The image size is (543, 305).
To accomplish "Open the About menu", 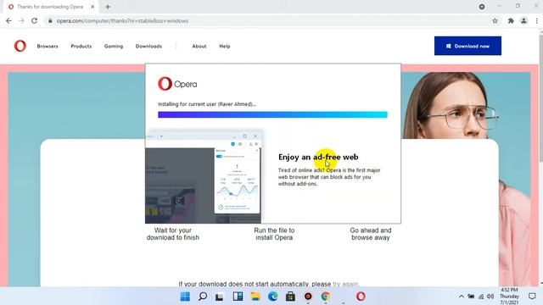I will tap(199, 46).
